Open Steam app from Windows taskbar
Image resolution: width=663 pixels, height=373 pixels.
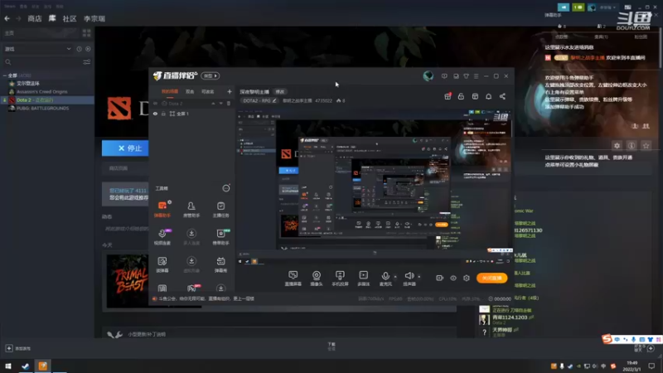click(x=26, y=366)
